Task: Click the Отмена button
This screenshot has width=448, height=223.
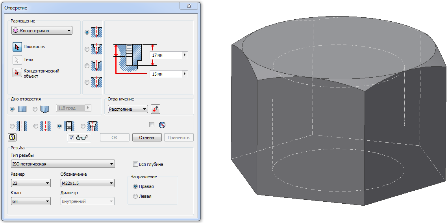Action: [x=147, y=138]
